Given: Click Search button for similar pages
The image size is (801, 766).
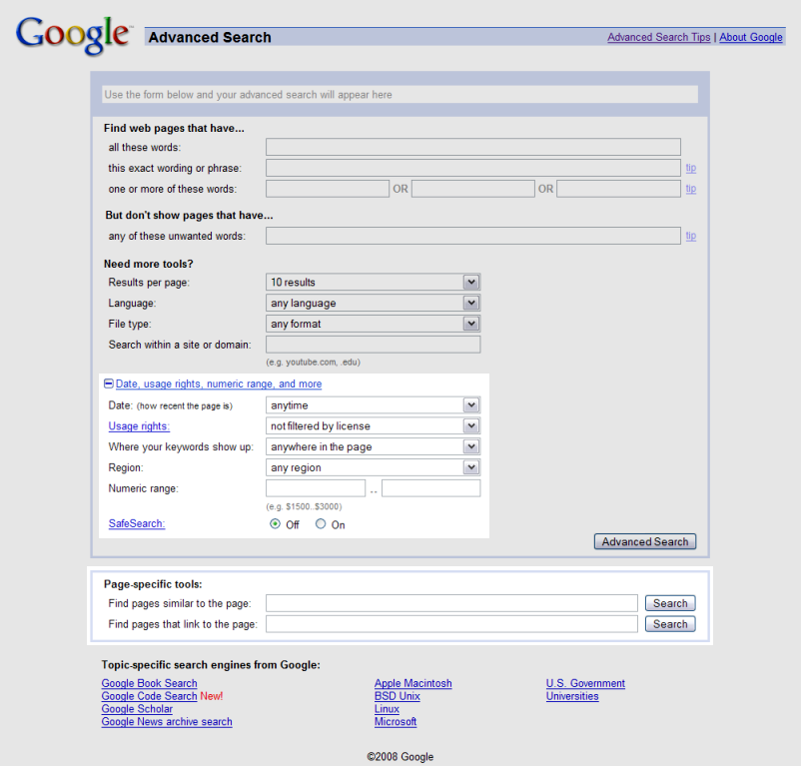Looking at the screenshot, I should [670, 603].
